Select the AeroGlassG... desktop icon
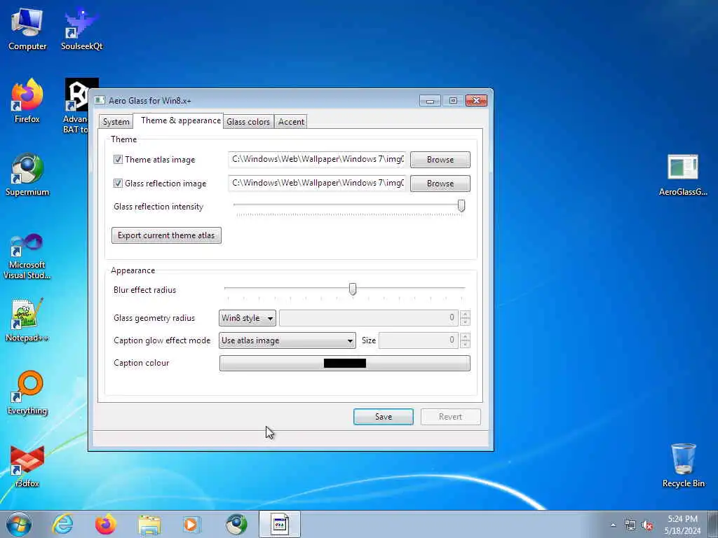The width and height of the screenshot is (718, 538). click(x=683, y=174)
